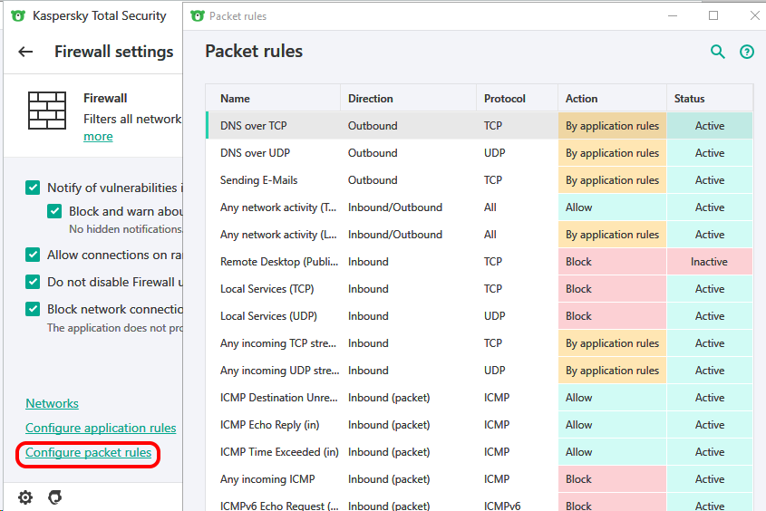This screenshot has width=766, height=511.
Task: Open search in Packet rules window
Action: click(x=718, y=52)
